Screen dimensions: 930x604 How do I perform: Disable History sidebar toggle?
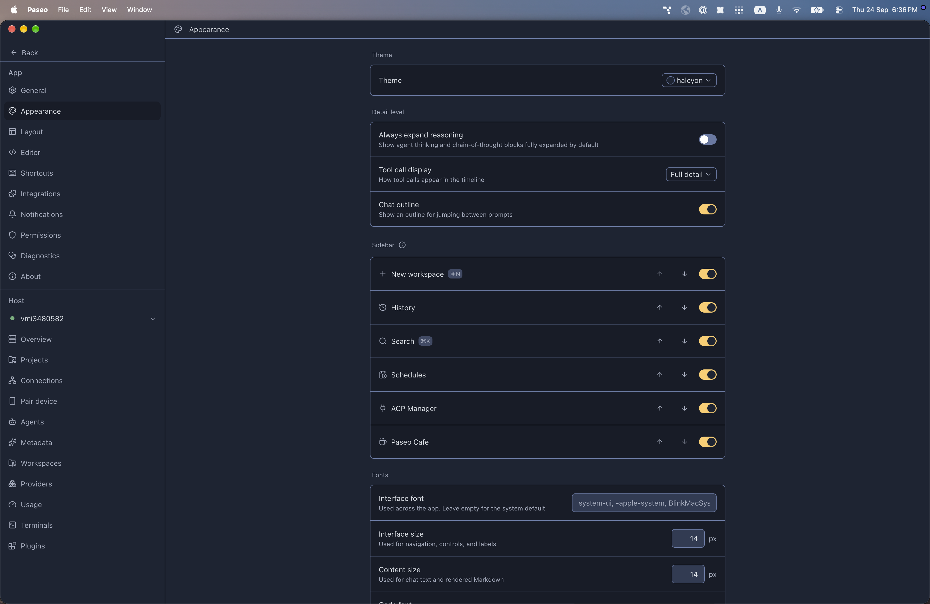coord(707,307)
